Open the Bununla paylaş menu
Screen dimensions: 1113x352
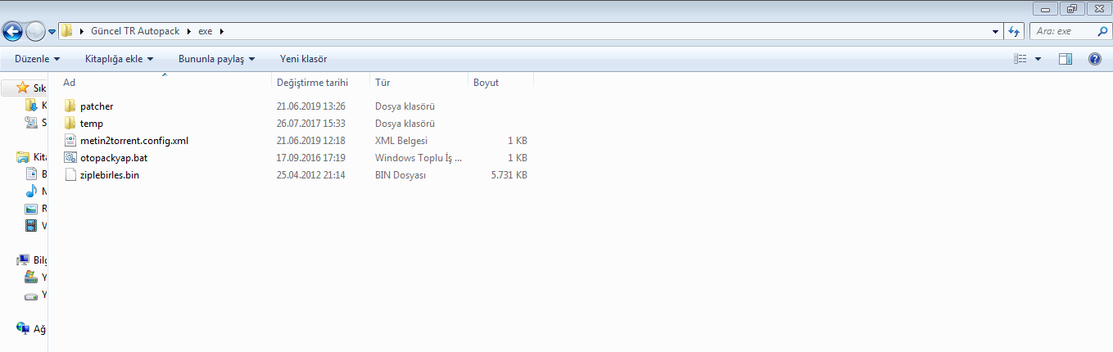(x=216, y=59)
